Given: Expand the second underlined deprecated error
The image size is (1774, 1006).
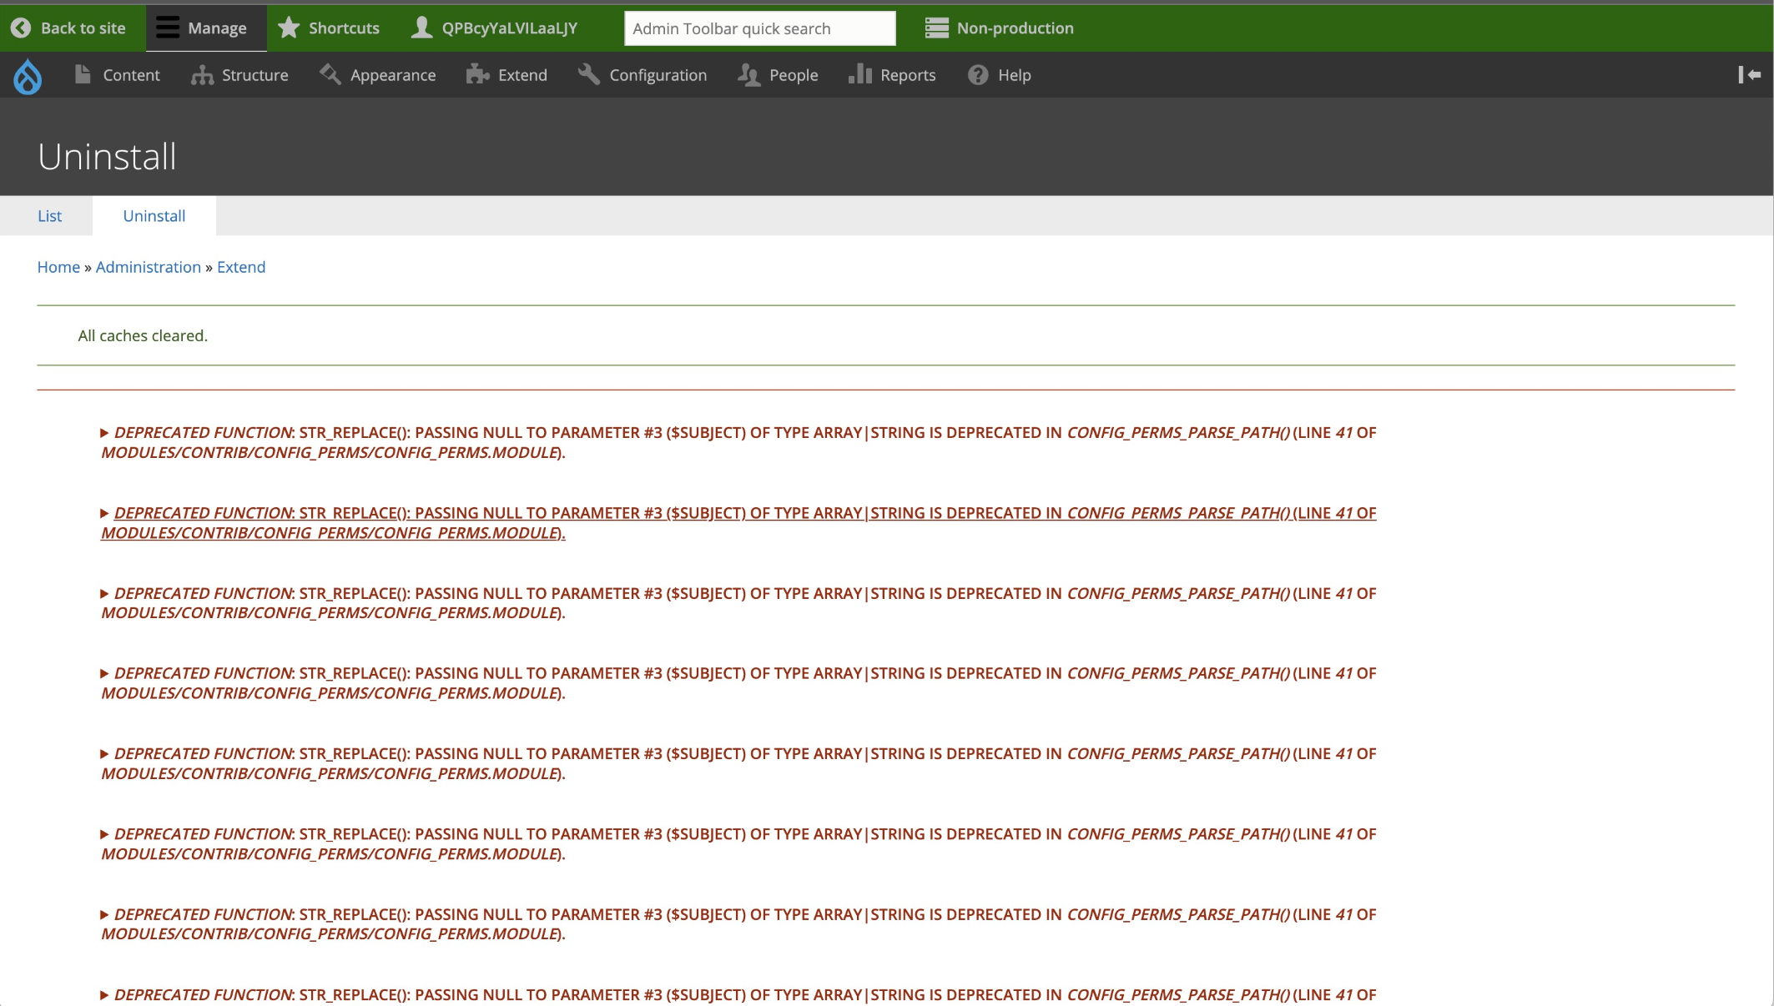Looking at the screenshot, I should click(104, 513).
